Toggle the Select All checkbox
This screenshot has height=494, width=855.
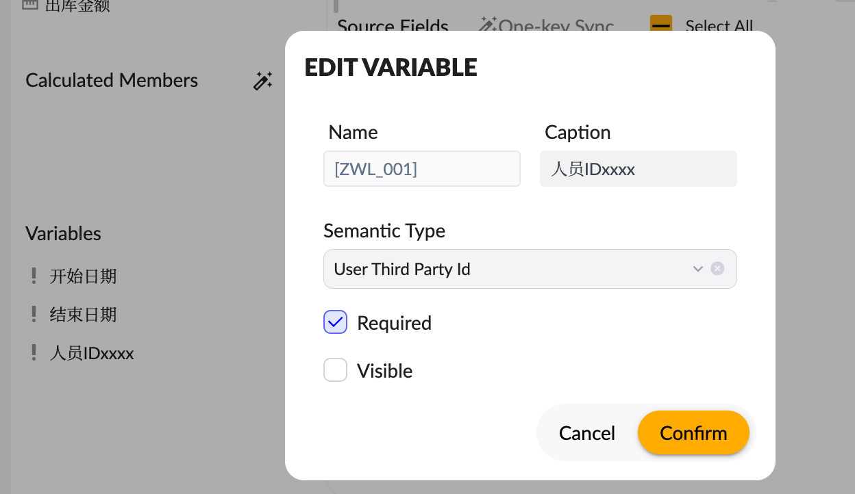660,25
